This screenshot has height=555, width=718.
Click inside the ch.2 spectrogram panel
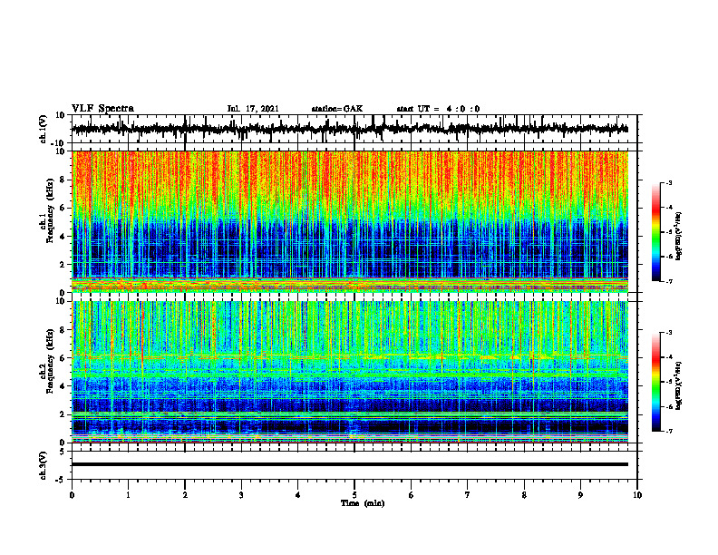point(350,372)
